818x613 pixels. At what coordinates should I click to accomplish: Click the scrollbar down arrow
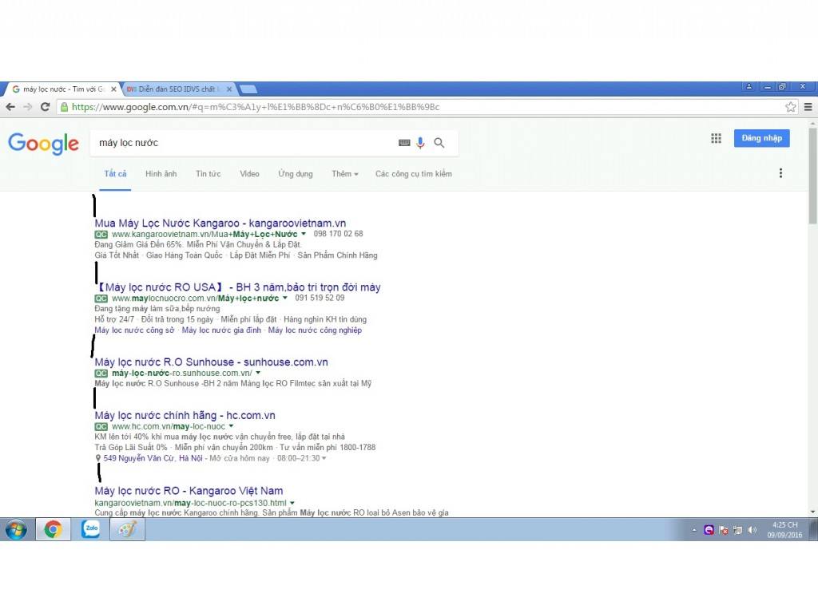(x=812, y=512)
